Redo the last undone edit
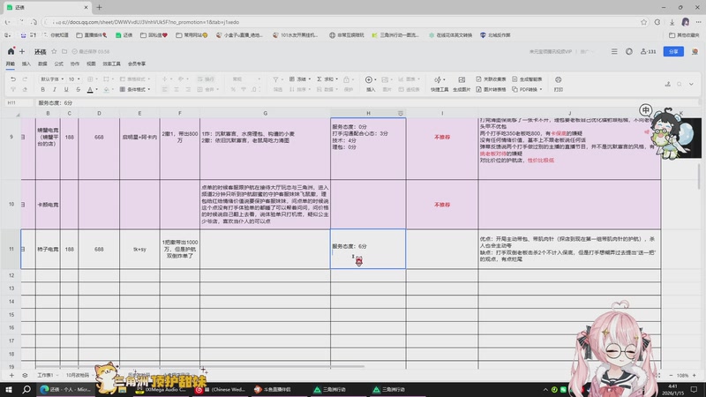 (x=25, y=79)
